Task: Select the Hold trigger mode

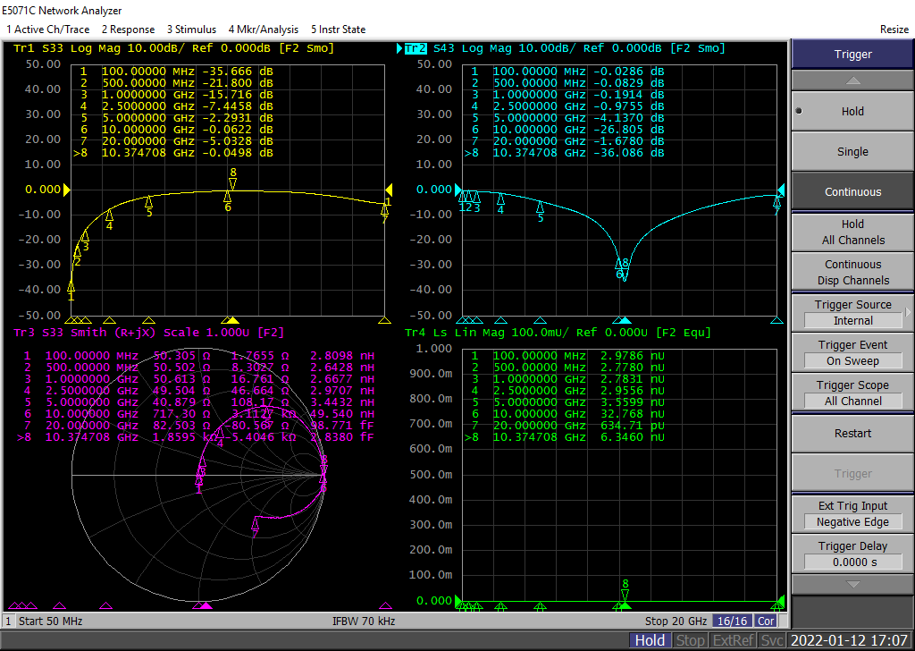Action: (852, 112)
